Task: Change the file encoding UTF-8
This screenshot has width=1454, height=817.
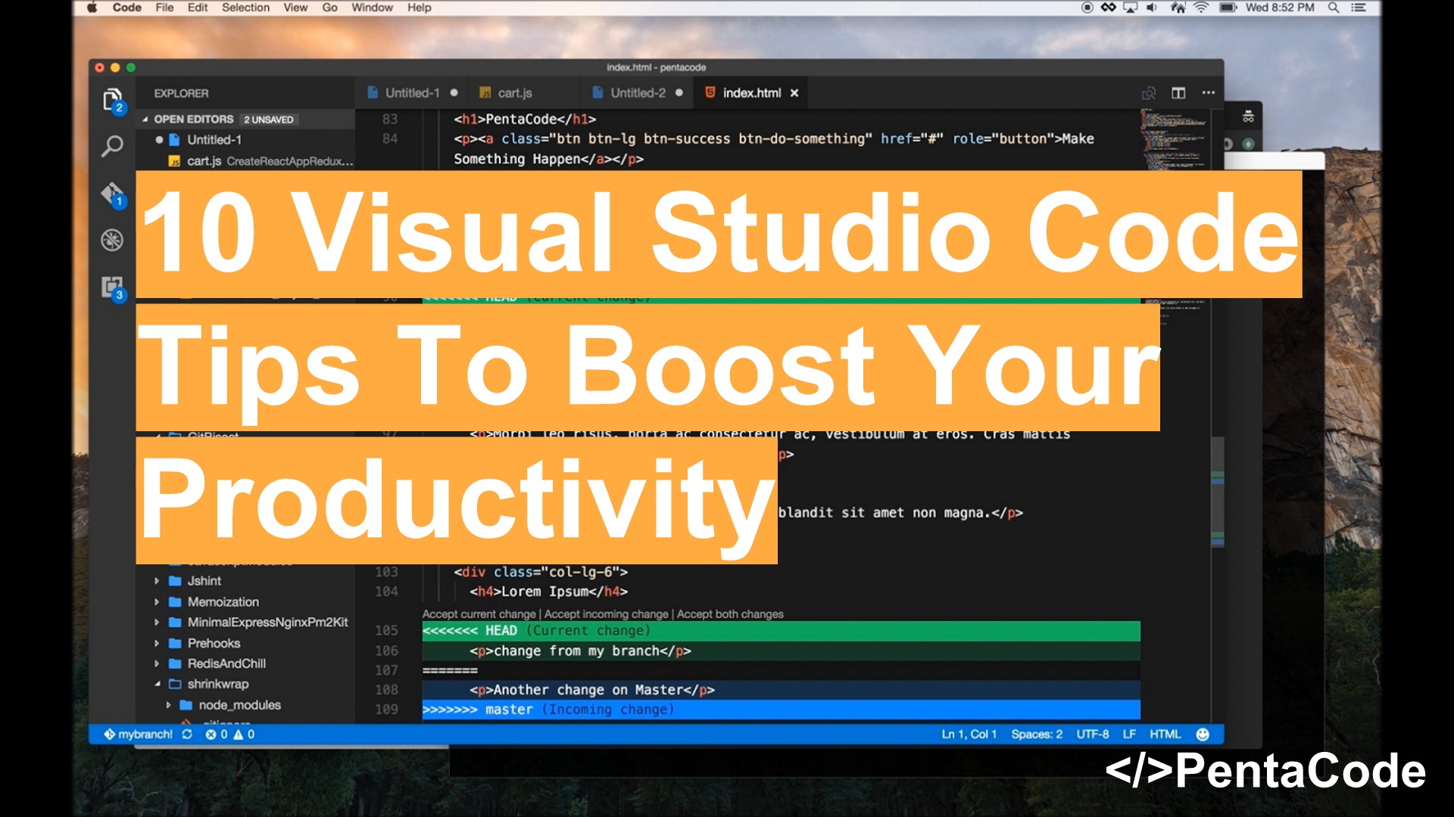Action: (1092, 734)
